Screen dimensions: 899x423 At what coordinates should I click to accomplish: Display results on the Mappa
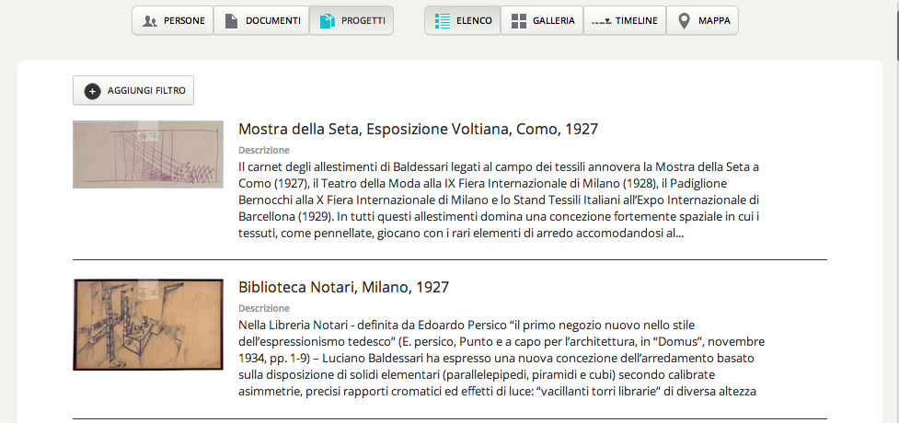(714, 20)
